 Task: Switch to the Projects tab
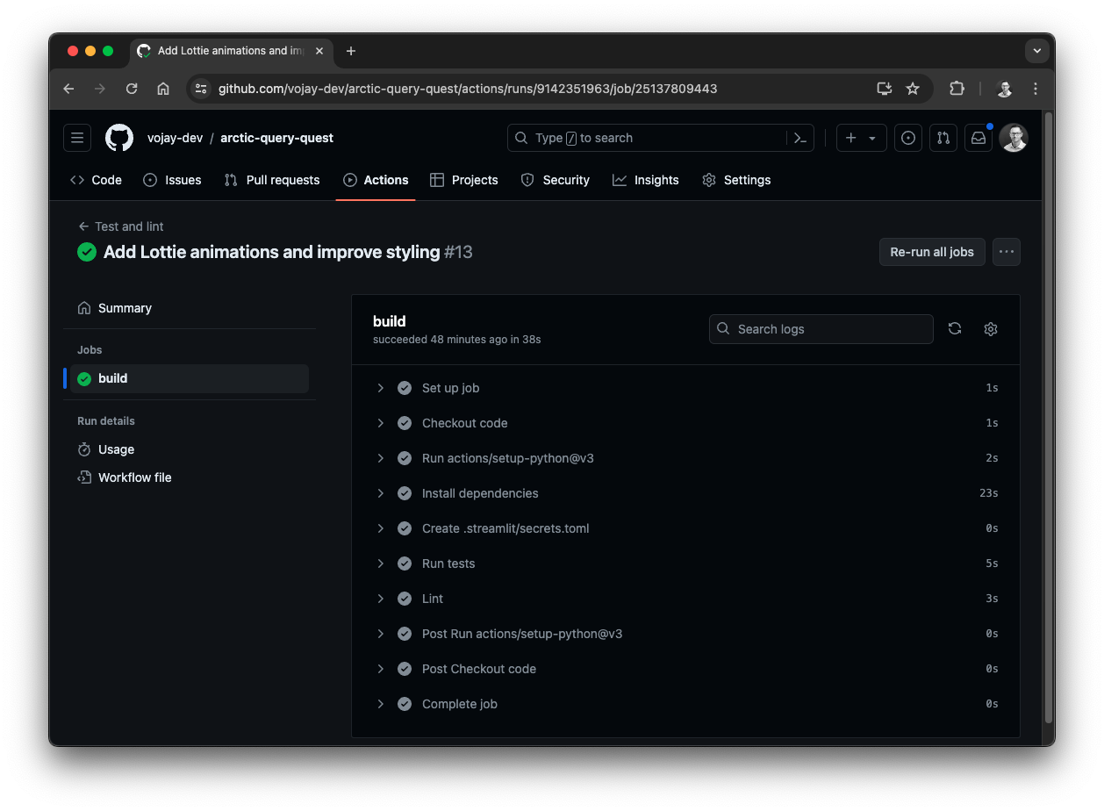click(x=464, y=180)
